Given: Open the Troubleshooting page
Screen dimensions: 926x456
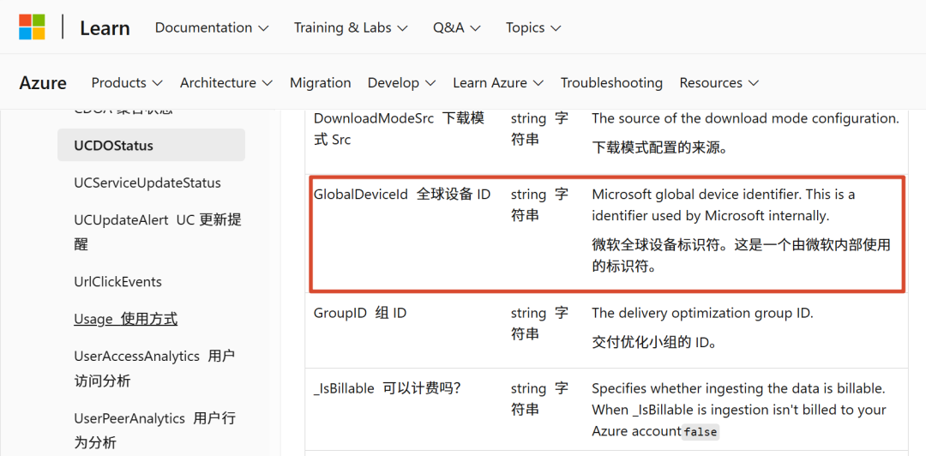Looking at the screenshot, I should [611, 82].
